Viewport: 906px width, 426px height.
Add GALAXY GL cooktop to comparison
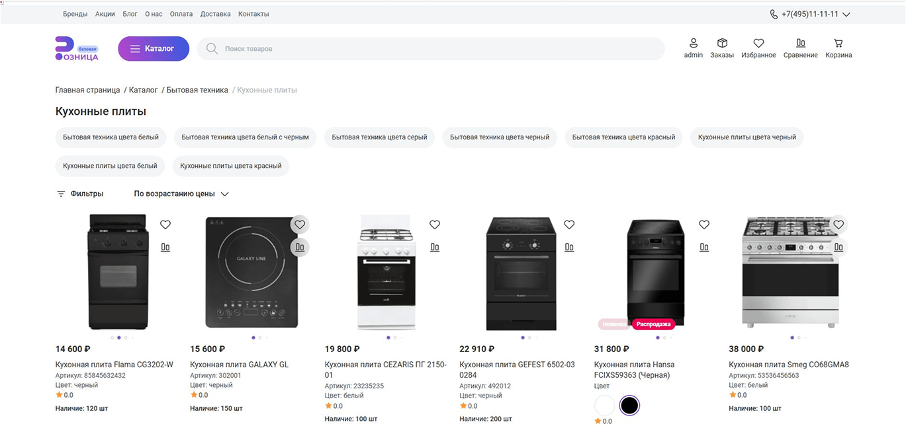pyautogui.click(x=300, y=247)
